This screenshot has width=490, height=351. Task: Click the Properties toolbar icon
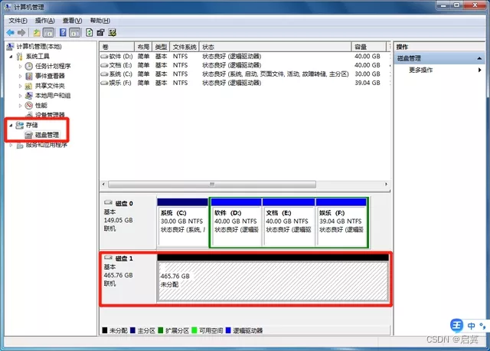pyautogui.click(x=100, y=32)
